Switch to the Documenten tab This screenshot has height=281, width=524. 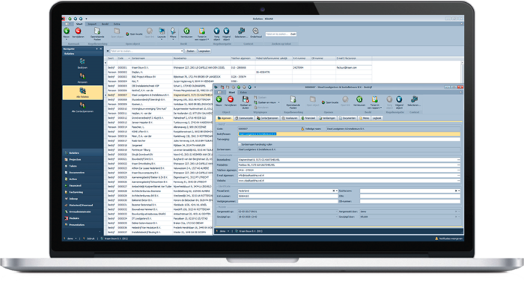[347, 118]
